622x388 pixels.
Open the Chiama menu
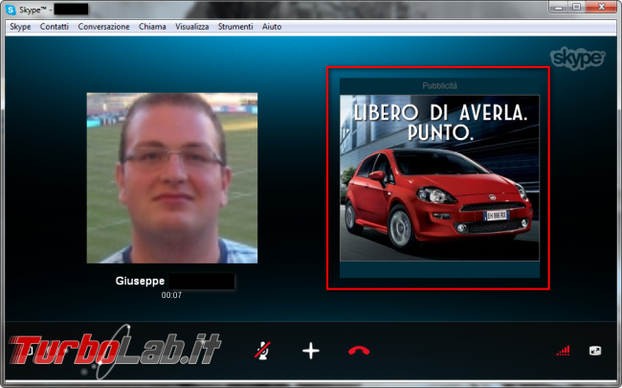pyautogui.click(x=152, y=27)
